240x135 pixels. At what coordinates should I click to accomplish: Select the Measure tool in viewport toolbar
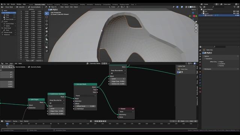pyautogui.click(x=46, y=39)
